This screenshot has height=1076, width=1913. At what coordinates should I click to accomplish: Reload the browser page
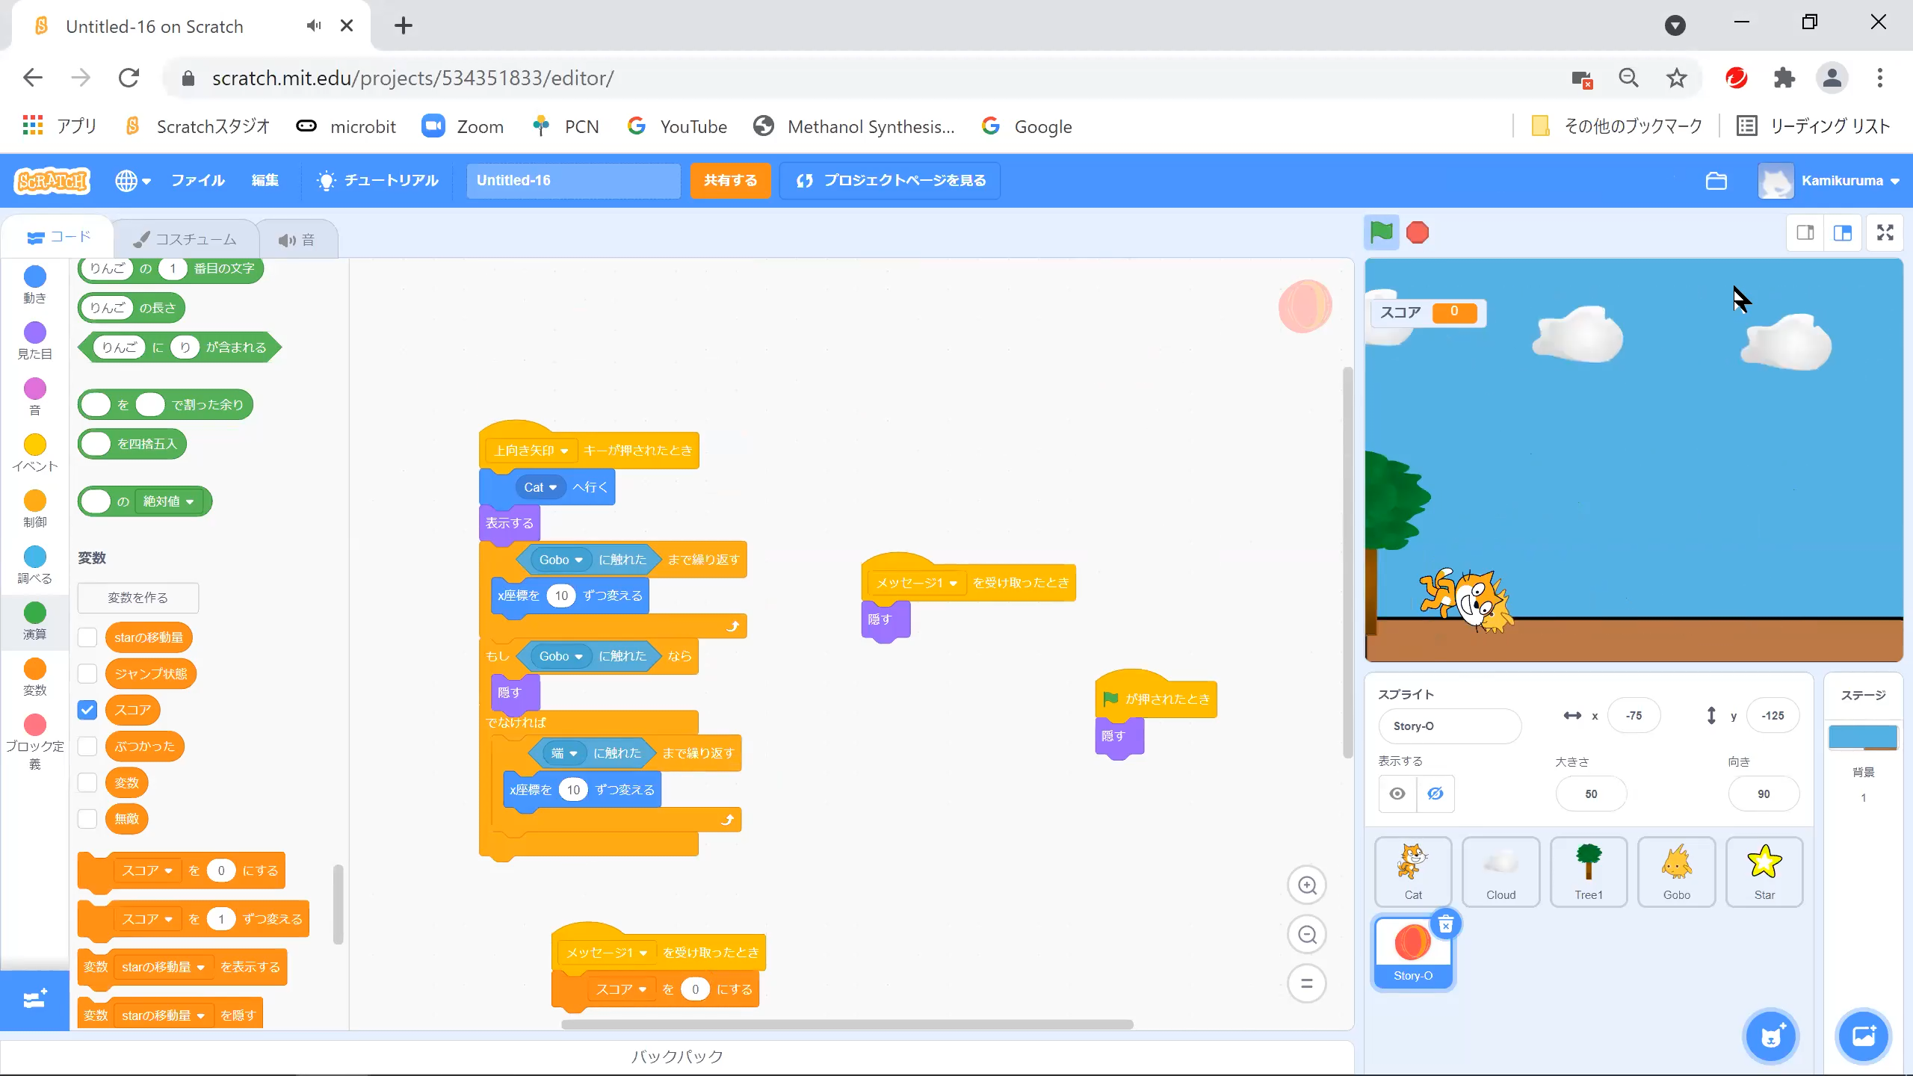click(x=129, y=78)
